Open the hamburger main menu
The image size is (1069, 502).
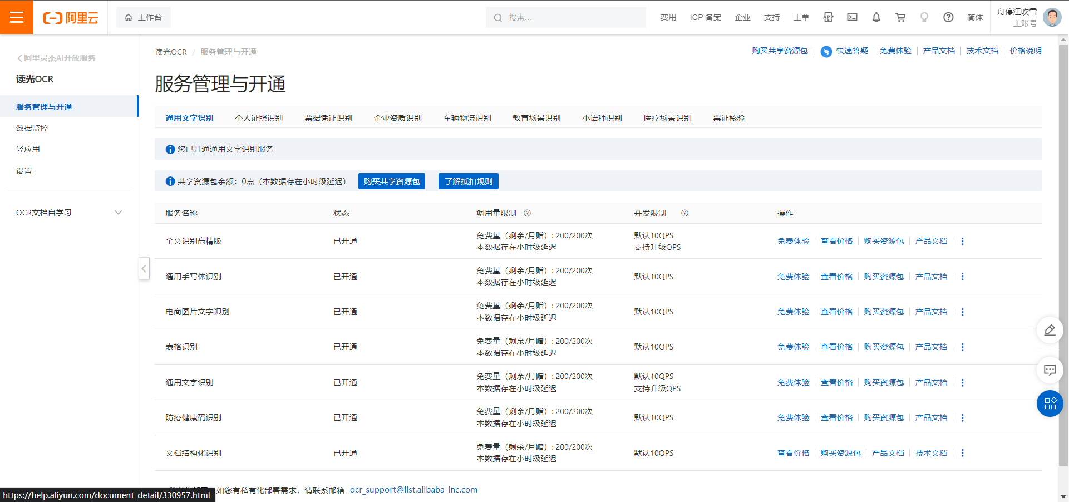(17, 17)
